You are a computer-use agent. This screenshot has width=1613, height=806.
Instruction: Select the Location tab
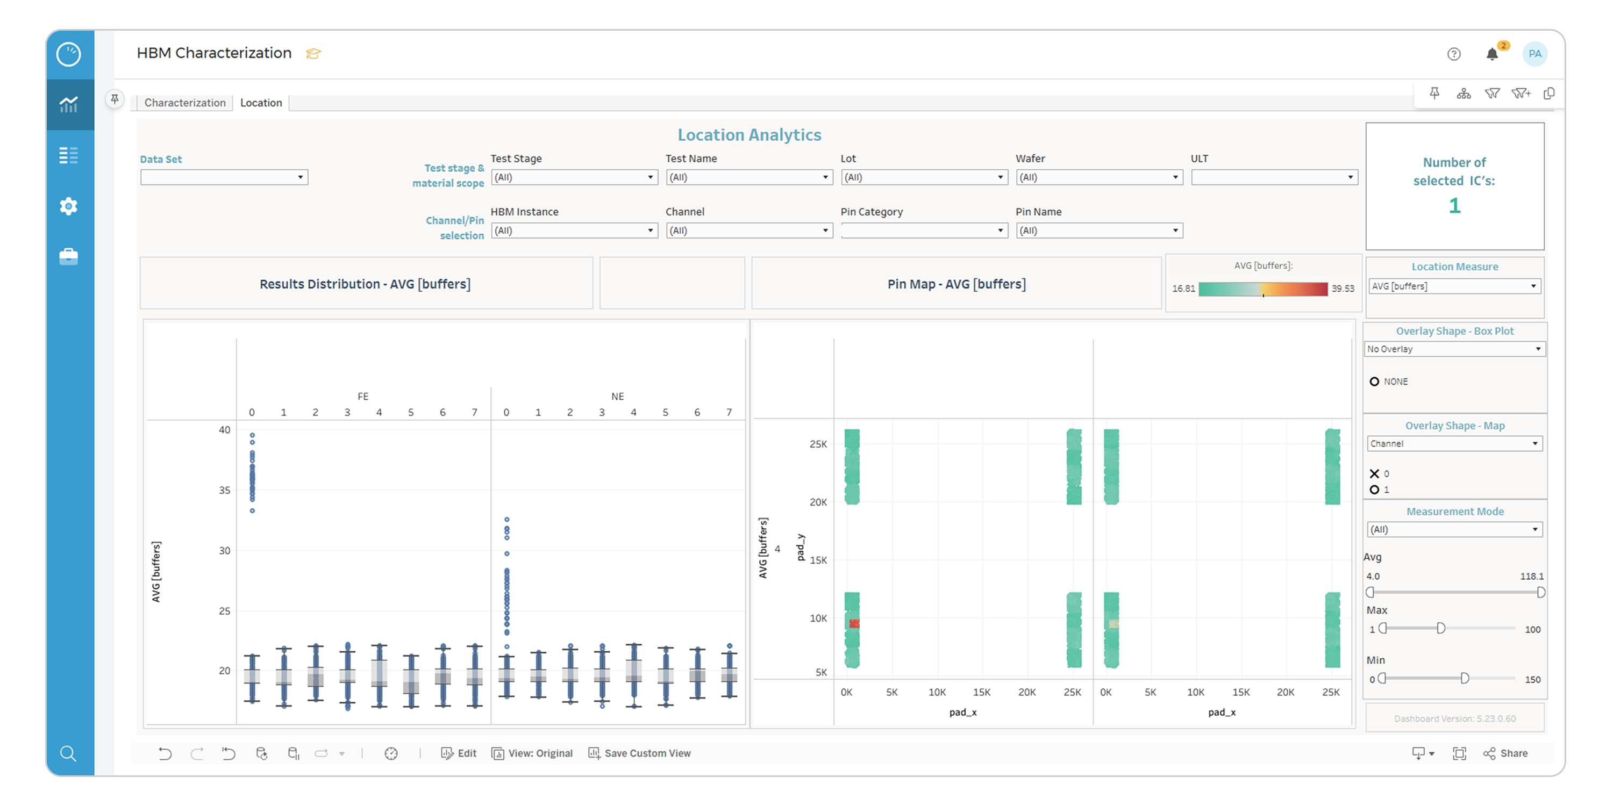(261, 103)
